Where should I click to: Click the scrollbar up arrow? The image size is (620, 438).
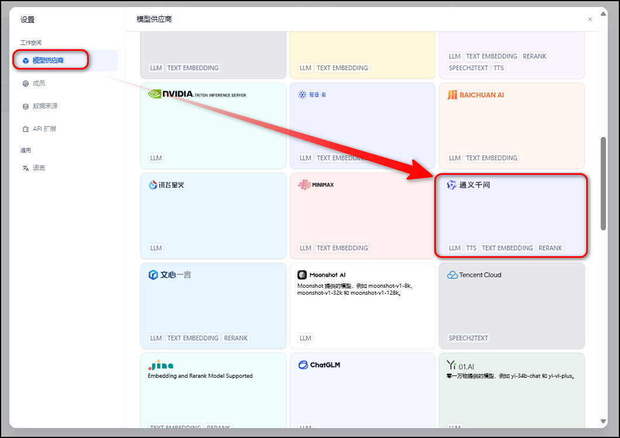click(603, 14)
